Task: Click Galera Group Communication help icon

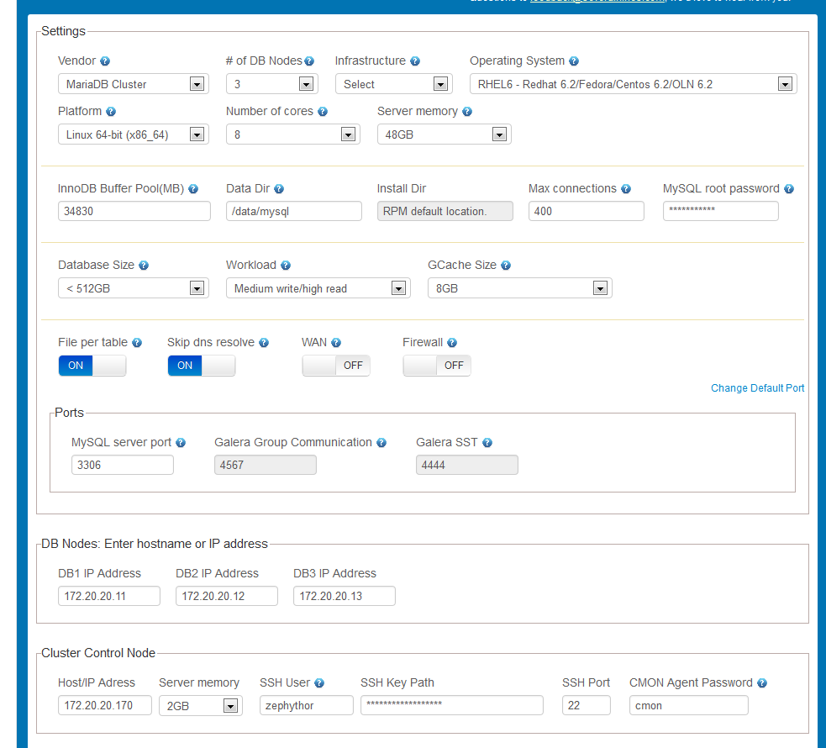Action: [381, 443]
